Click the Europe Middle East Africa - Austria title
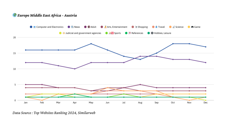The height and width of the screenshot is (128, 227). pyautogui.click(x=47, y=15)
